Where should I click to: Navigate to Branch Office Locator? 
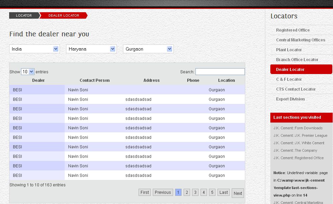297,59
